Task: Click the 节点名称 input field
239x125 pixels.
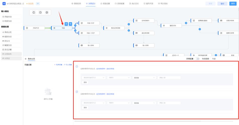Action: click(224, 59)
